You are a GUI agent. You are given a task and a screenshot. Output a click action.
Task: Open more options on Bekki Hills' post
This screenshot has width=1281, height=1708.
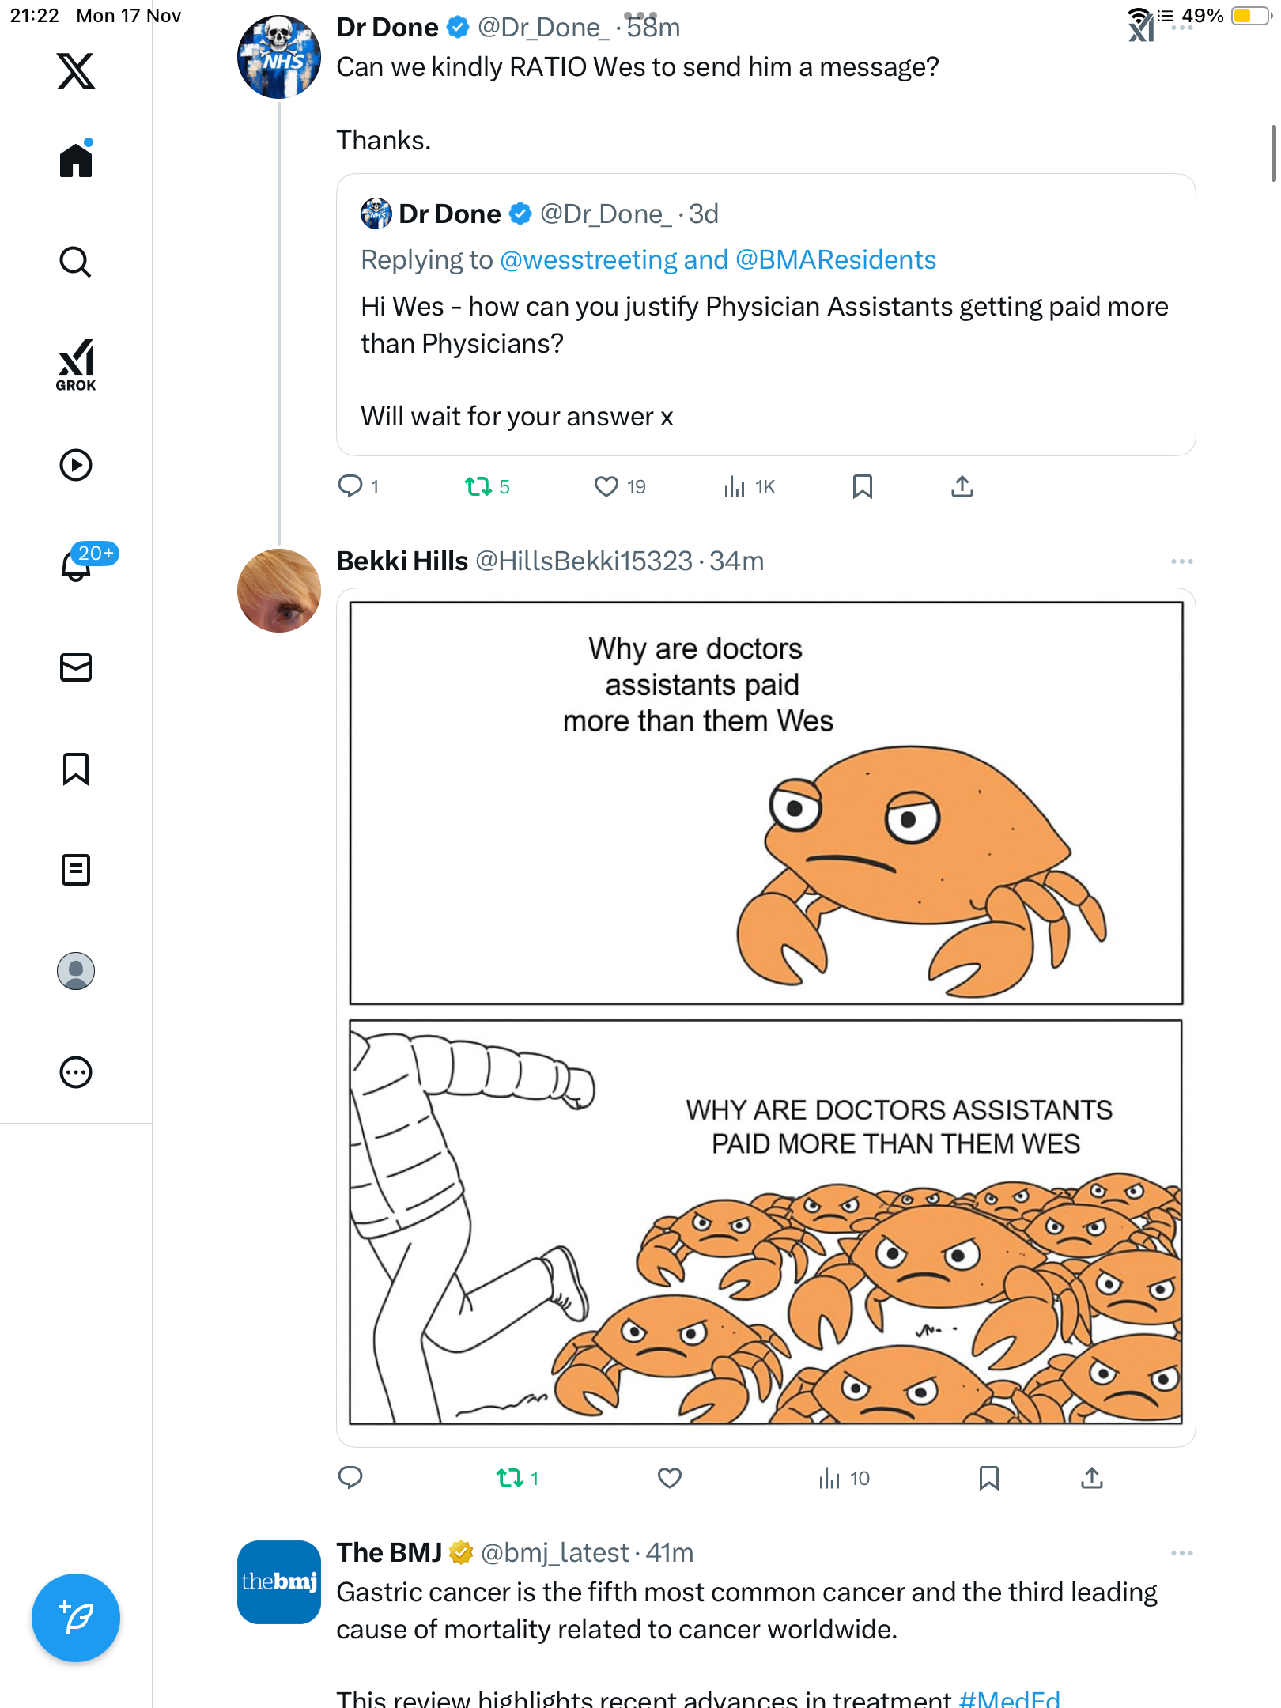1181,561
